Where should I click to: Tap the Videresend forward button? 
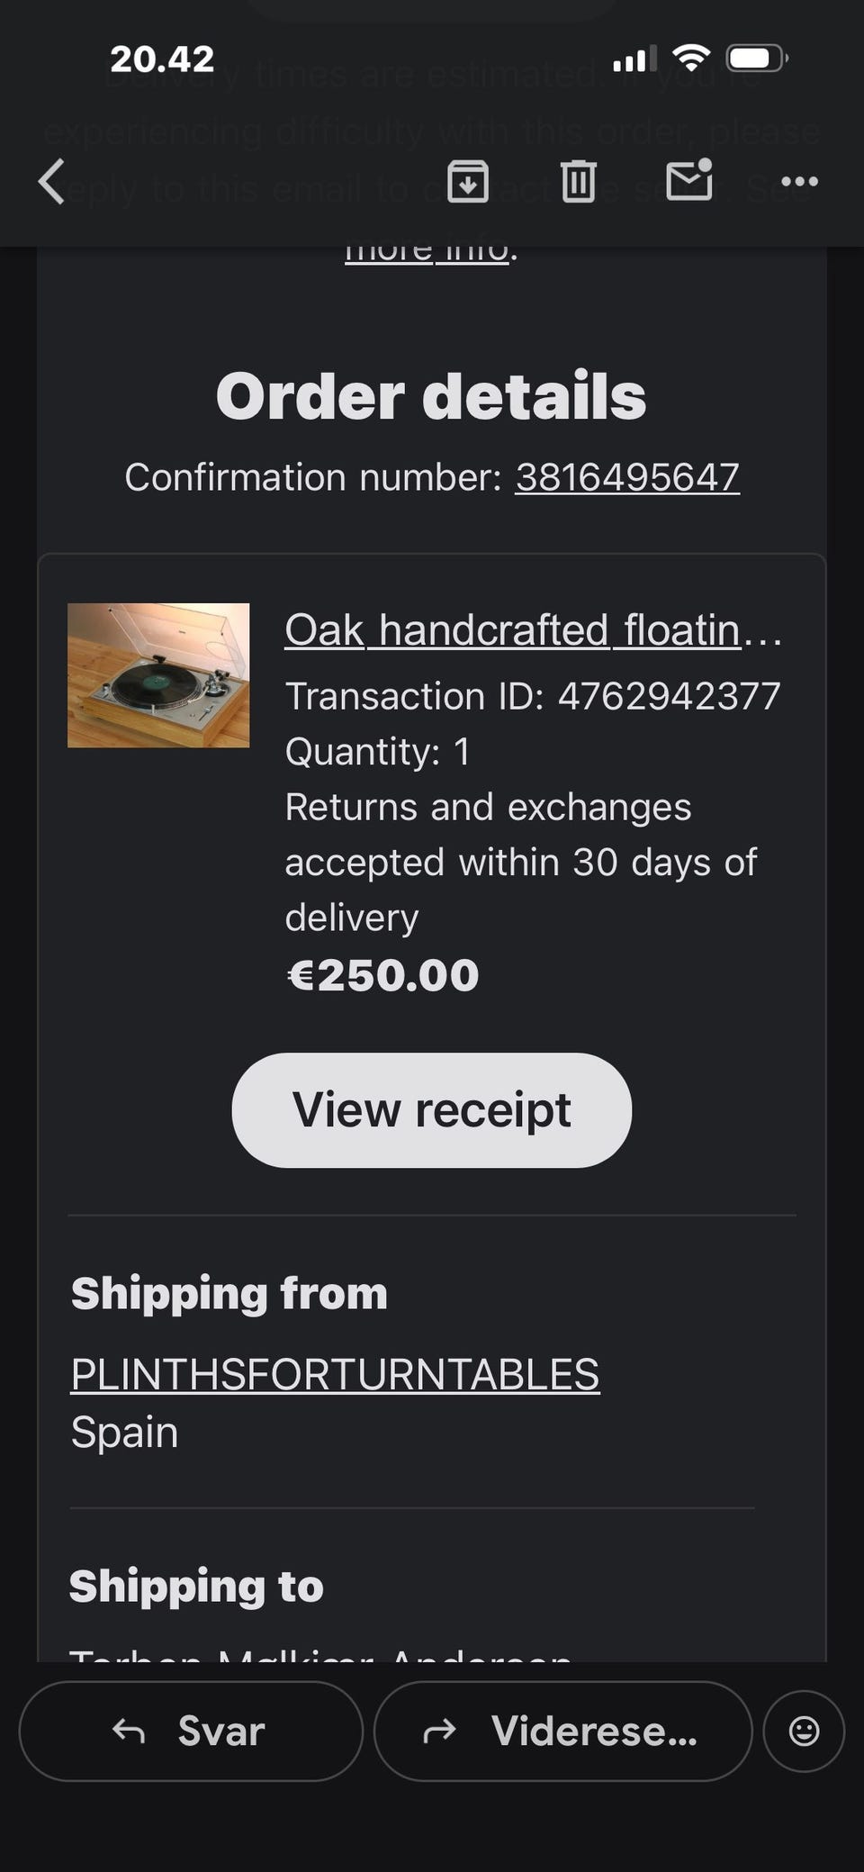(x=562, y=1730)
